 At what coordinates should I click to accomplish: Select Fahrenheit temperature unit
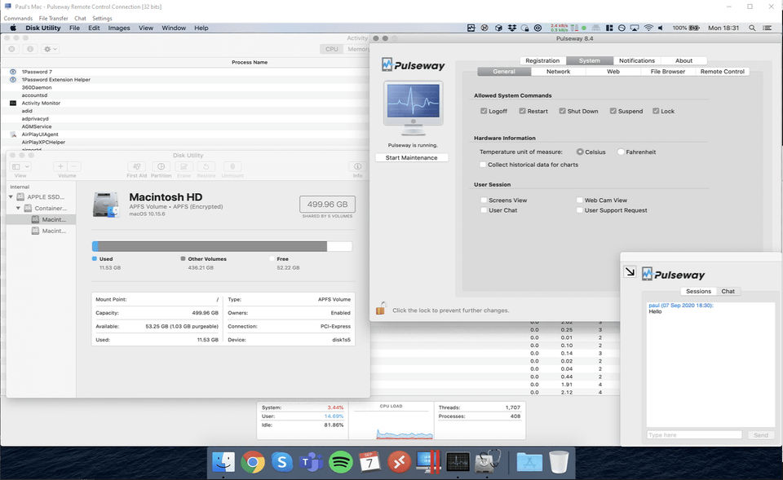(x=621, y=152)
